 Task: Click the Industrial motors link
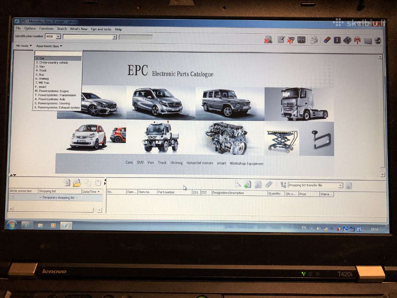point(199,163)
